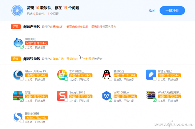Viewport: 195px width, 129px height.
Task: Check the 腾讯QQ checkbox
Action: point(110,79)
